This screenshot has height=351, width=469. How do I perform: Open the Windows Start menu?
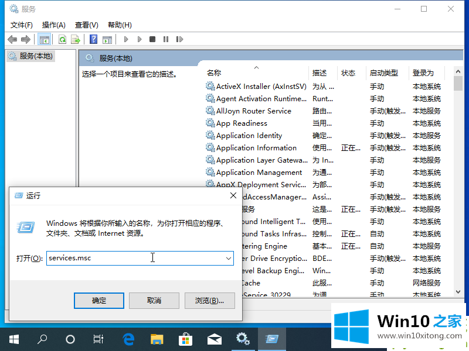pyautogui.click(x=13, y=339)
